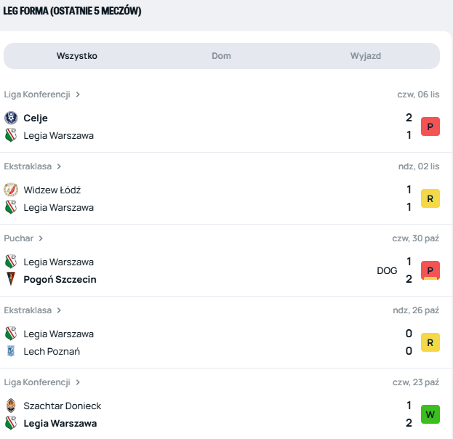
Task: Click Legia crest in the Celje match
Action: point(11,135)
